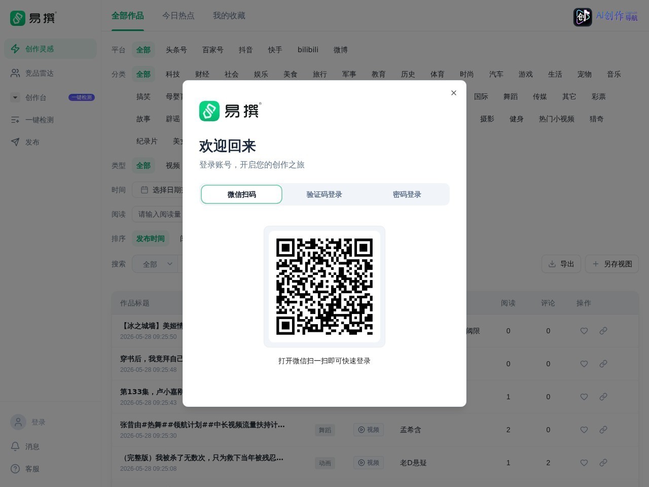Switch to 验证码登录 tab

[x=324, y=194]
